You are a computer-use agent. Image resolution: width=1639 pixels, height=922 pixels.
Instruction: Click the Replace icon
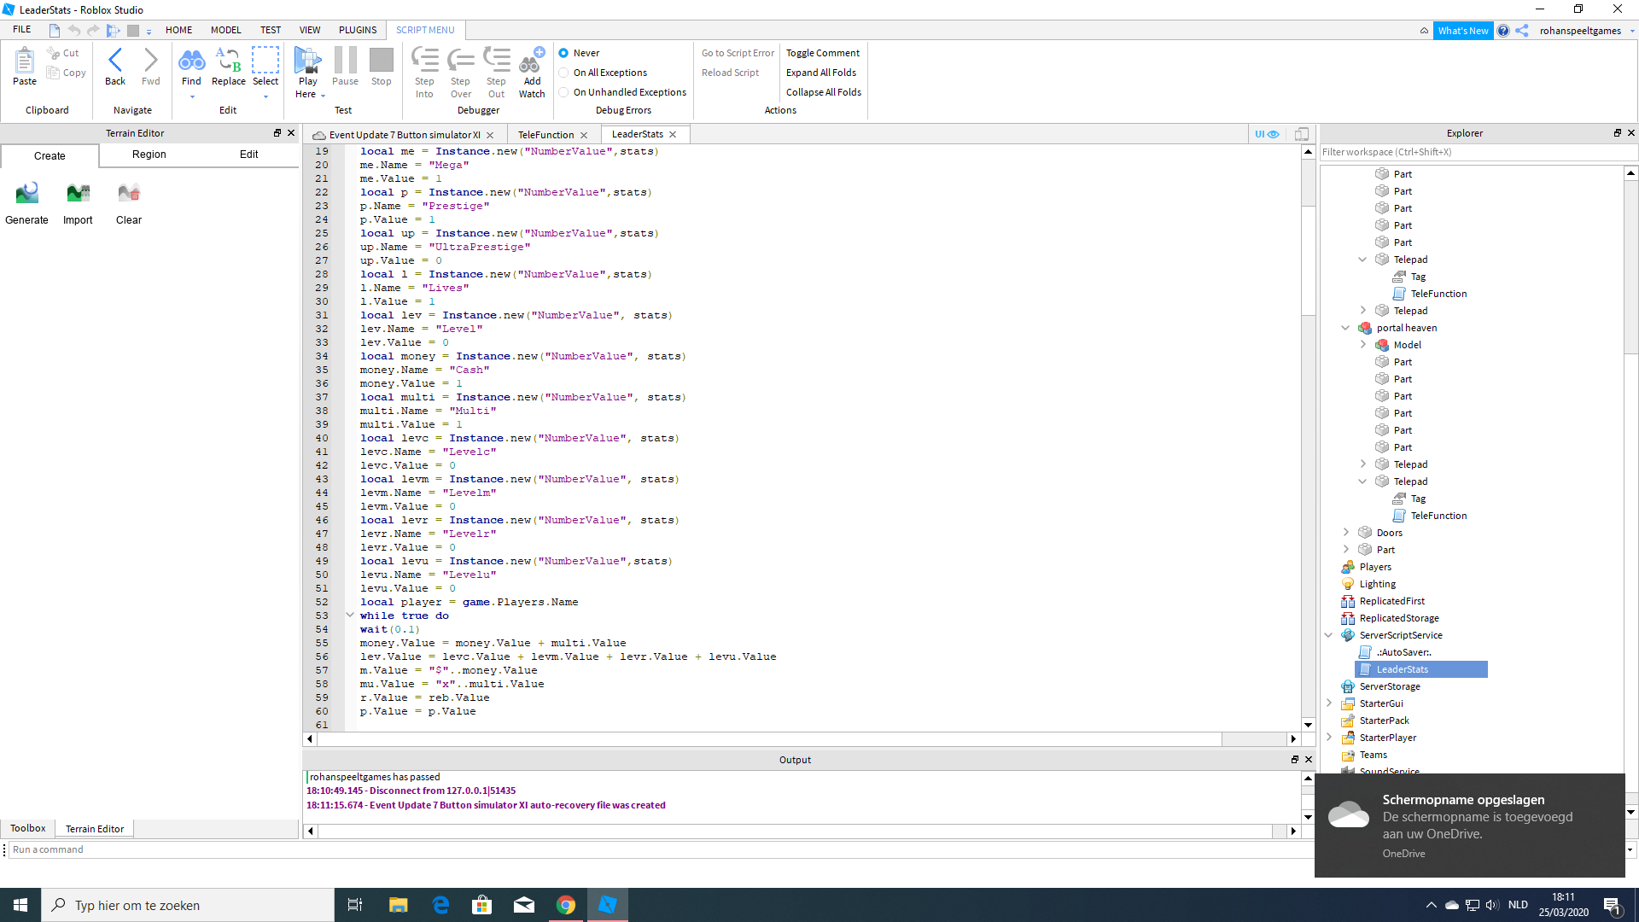(x=228, y=60)
